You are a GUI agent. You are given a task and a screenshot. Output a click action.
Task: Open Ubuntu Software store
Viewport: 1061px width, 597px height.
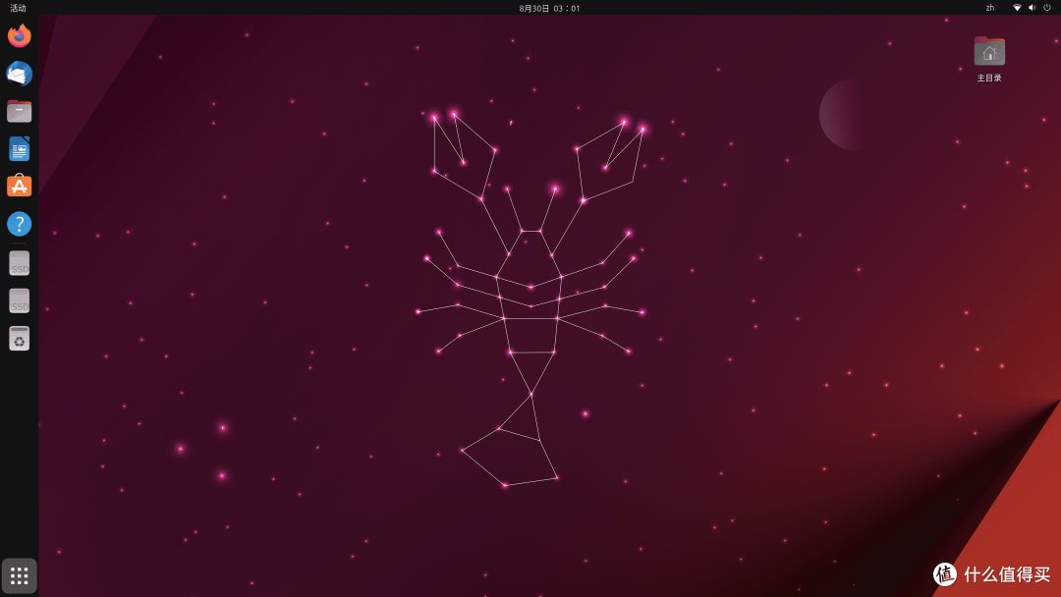tap(19, 186)
